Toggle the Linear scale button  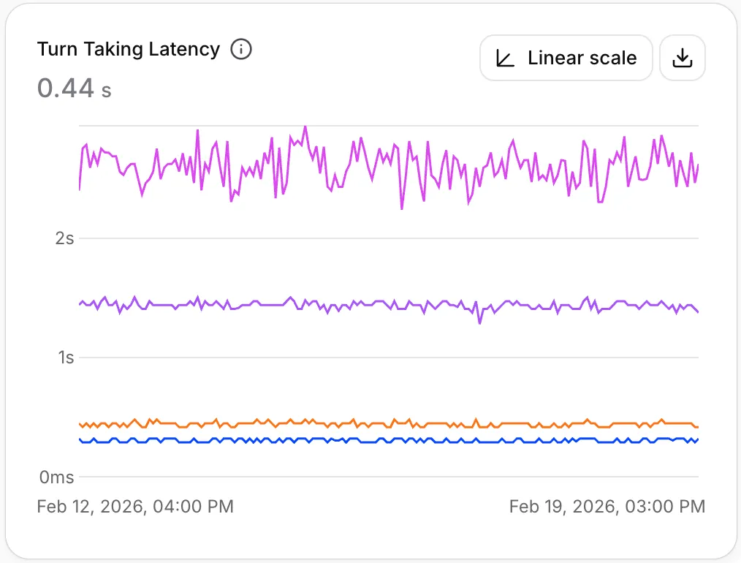566,58
